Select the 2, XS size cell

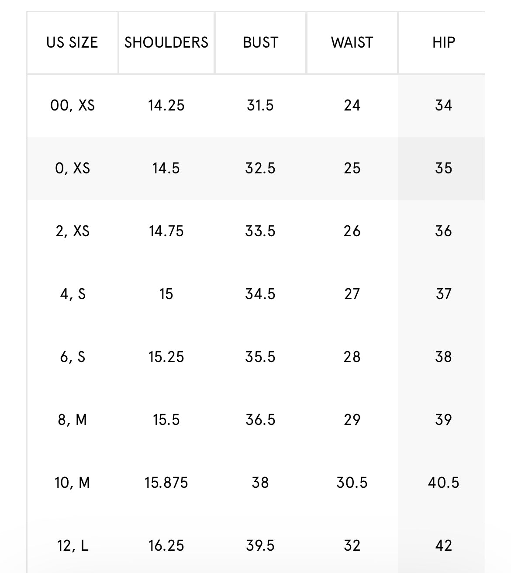point(72,231)
